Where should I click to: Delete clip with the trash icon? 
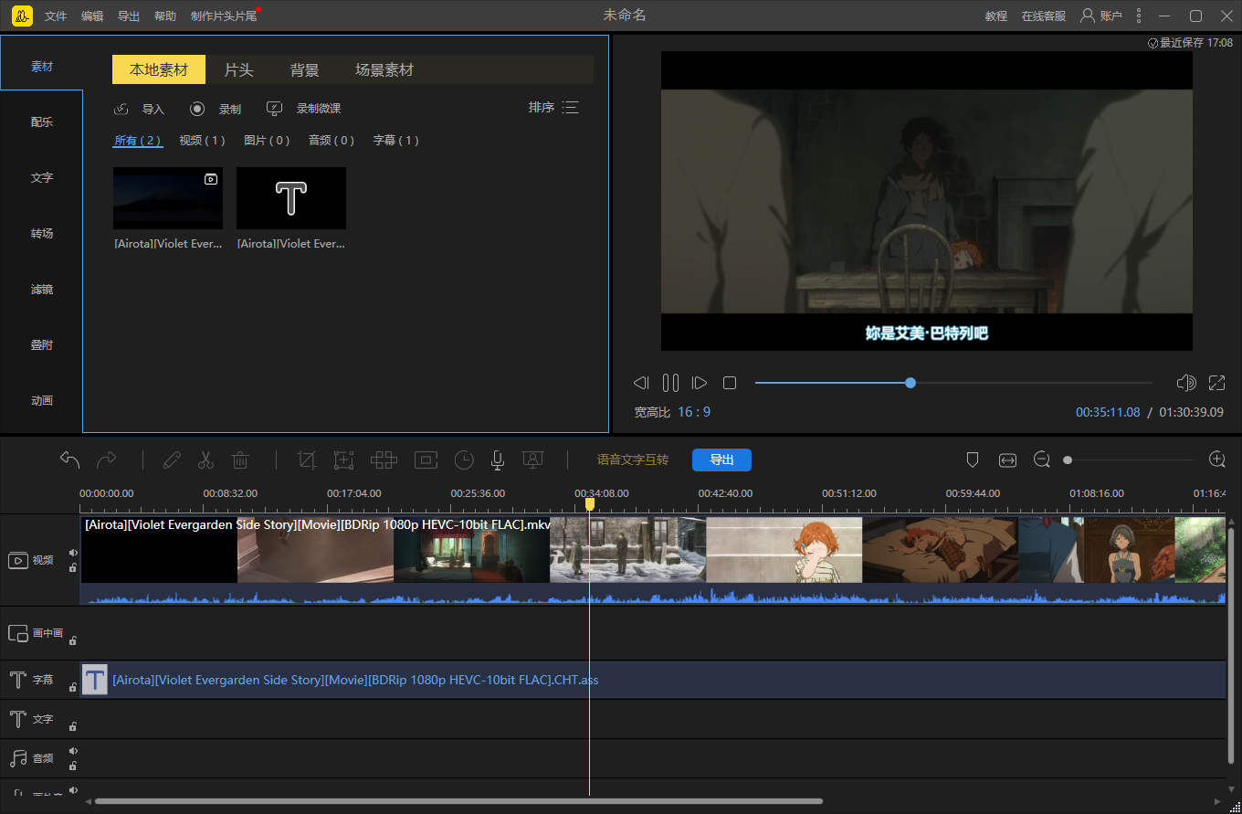(x=239, y=460)
